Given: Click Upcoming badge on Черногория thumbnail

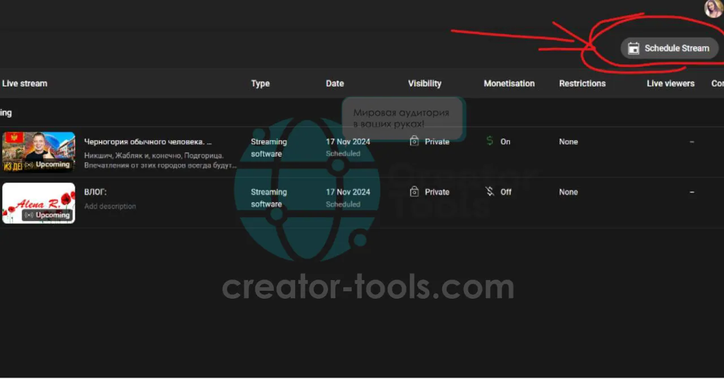Looking at the screenshot, I should [48, 165].
